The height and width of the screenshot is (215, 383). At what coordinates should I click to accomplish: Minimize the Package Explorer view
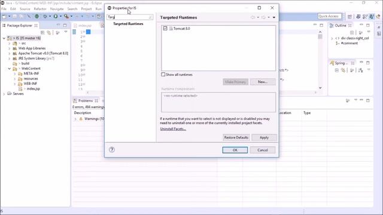pyautogui.click(x=58, y=25)
